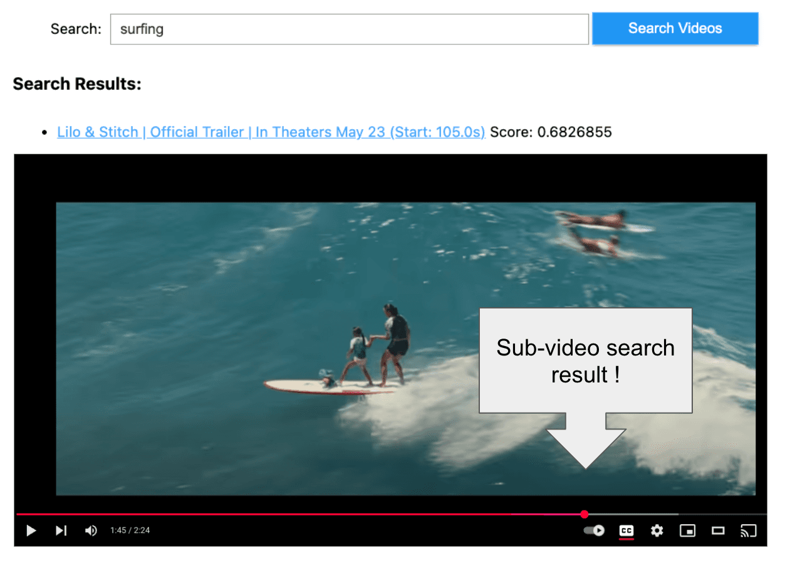
Task: Switch the player to Theater mode
Action: point(718,530)
